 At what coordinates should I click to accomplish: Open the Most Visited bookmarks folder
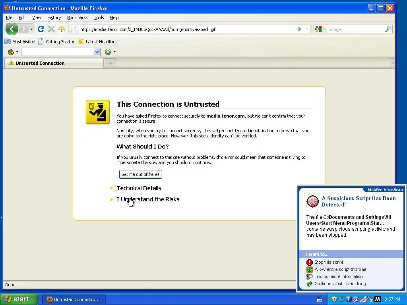[x=20, y=41]
